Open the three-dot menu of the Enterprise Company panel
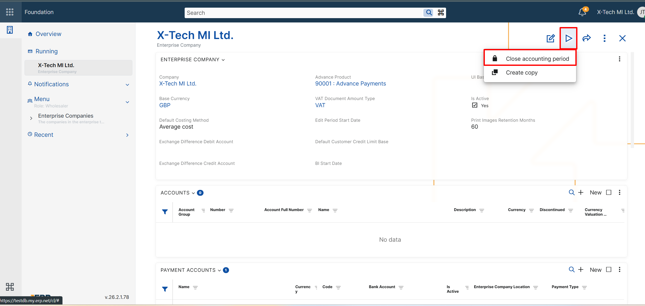The width and height of the screenshot is (645, 306). tap(619, 59)
